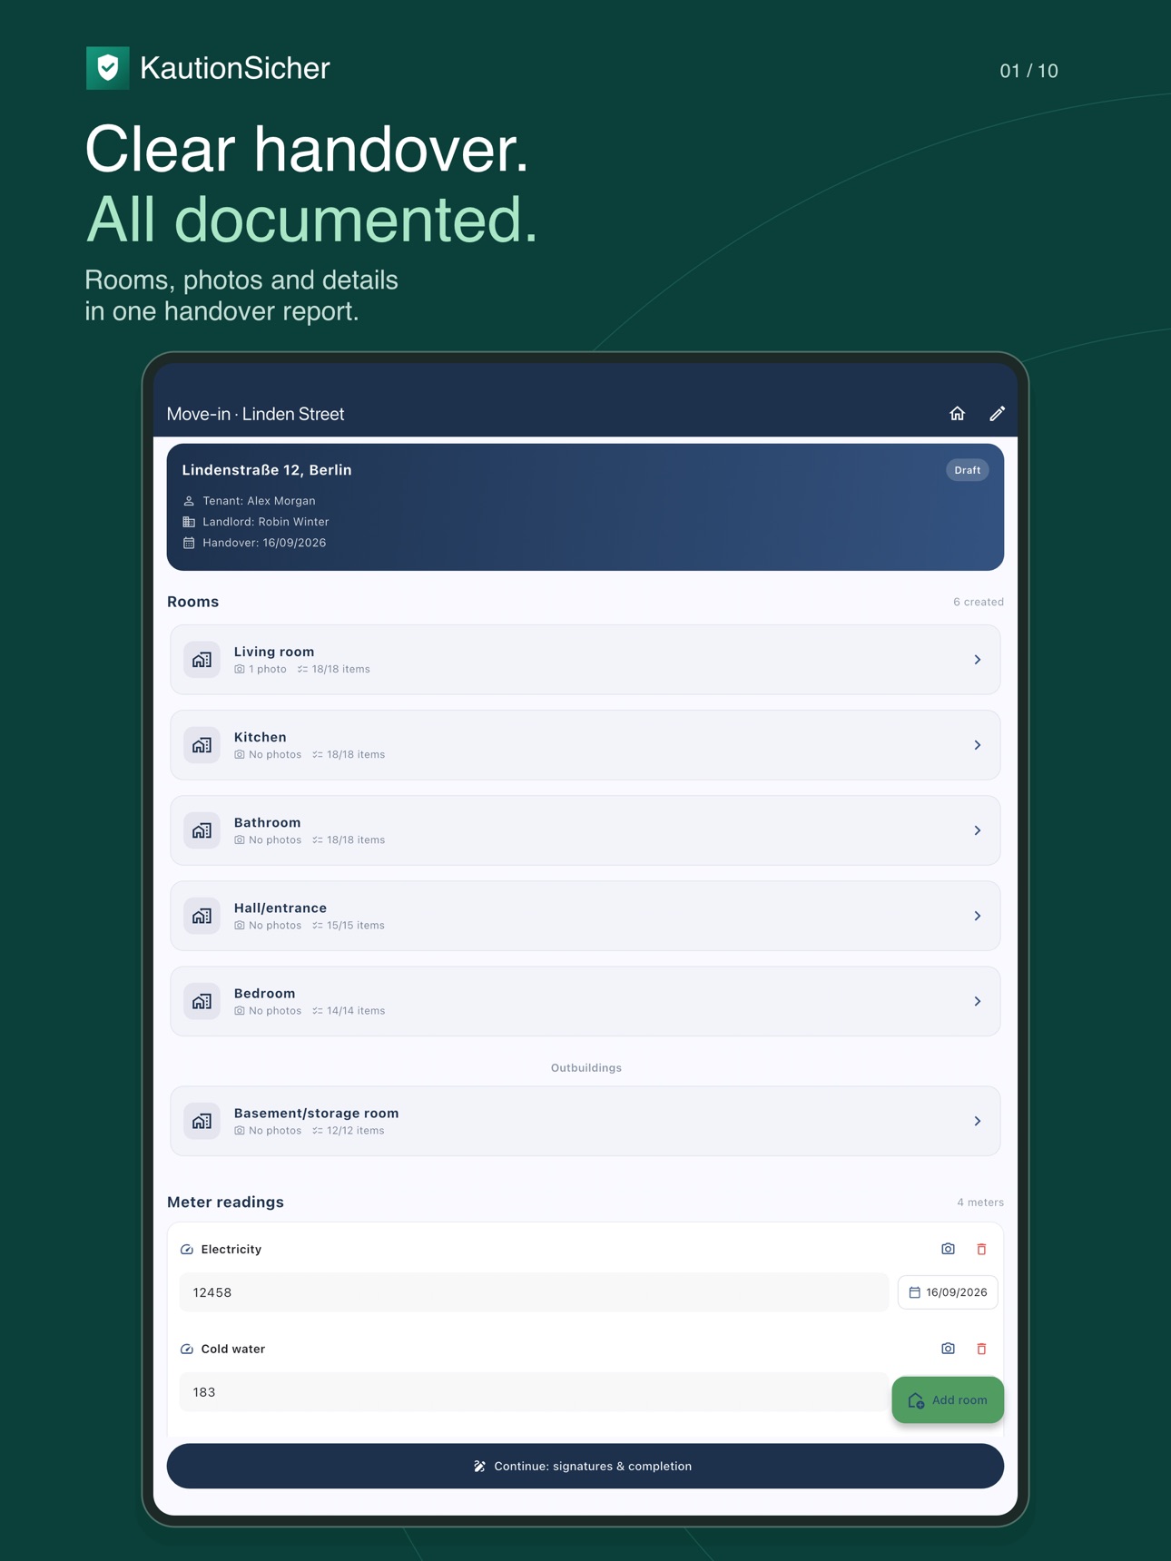Open Bedroom via its chevron
The height and width of the screenshot is (1561, 1171).
978,1001
